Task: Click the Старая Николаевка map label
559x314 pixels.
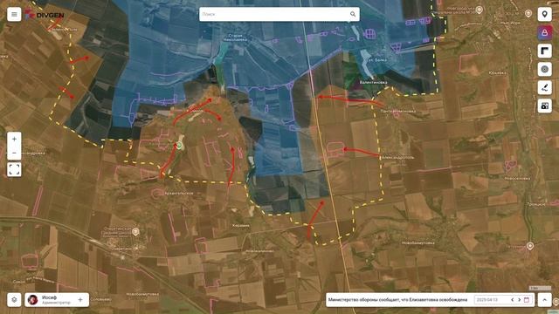Action: click(235, 38)
